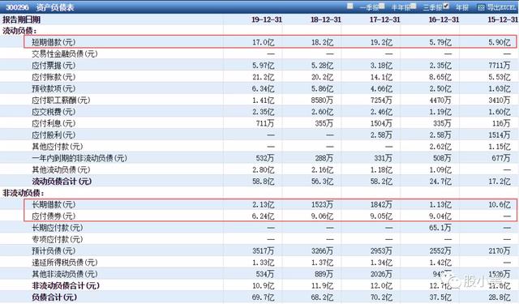Click the 报告期日期 header label
Viewport: 519px width, 304px height.
pyautogui.click(x=22, y=19)
